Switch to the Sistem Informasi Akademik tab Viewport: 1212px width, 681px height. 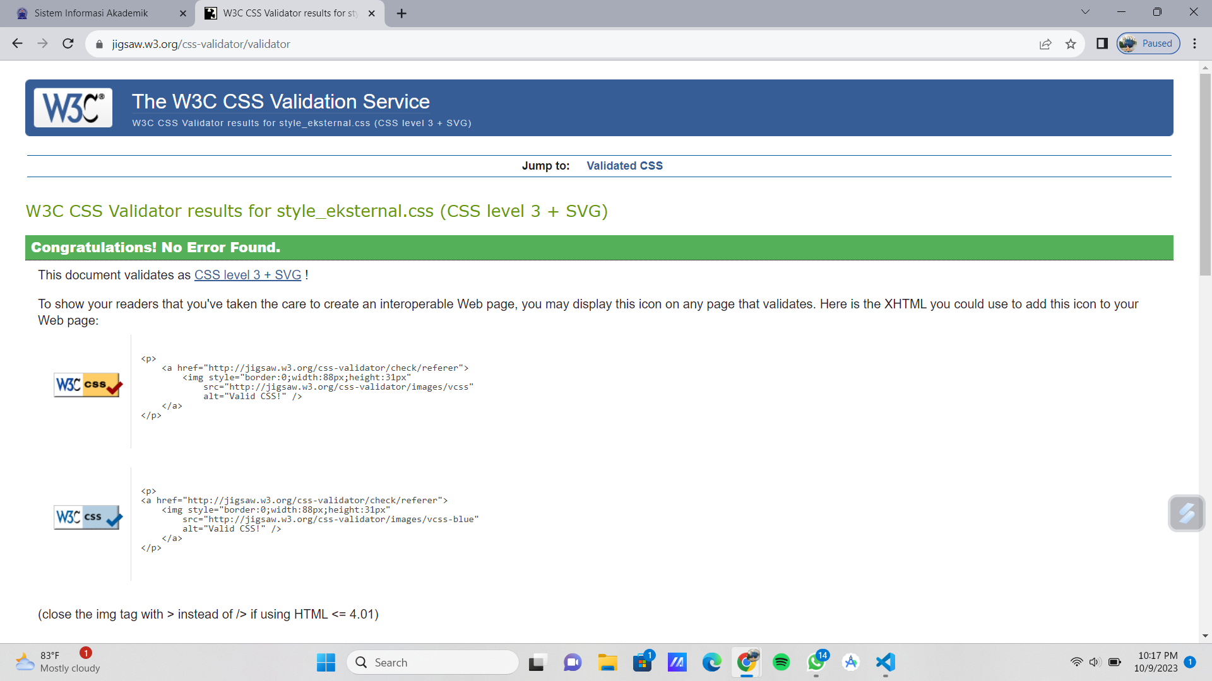coord(92,13)
